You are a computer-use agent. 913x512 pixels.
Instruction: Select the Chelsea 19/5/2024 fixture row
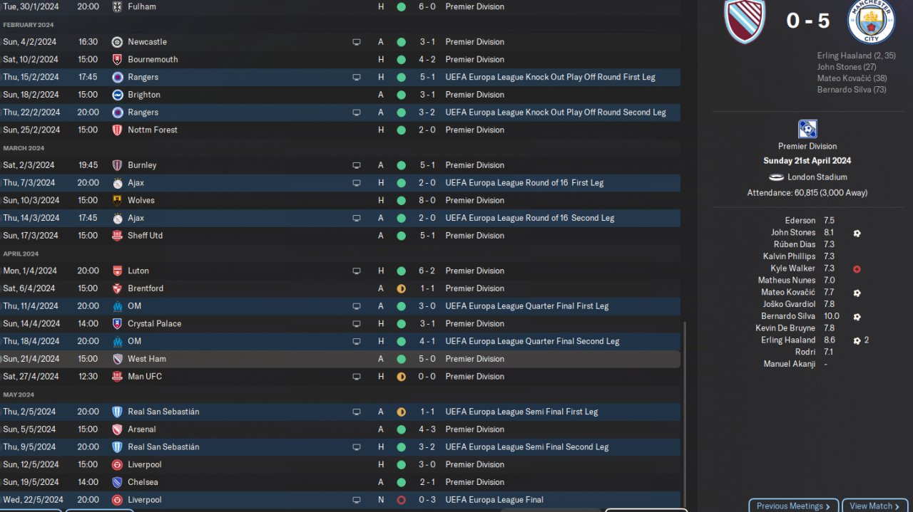pyautogui.click(x=340, y=482)
